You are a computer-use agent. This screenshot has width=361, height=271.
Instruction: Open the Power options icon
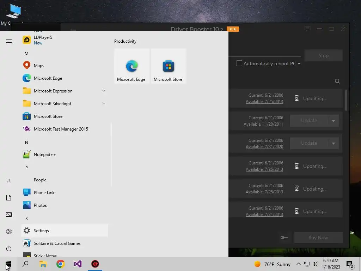click(9, 248)
